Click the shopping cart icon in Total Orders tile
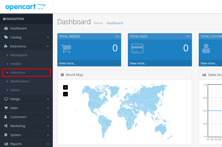 tap(66, 49)
